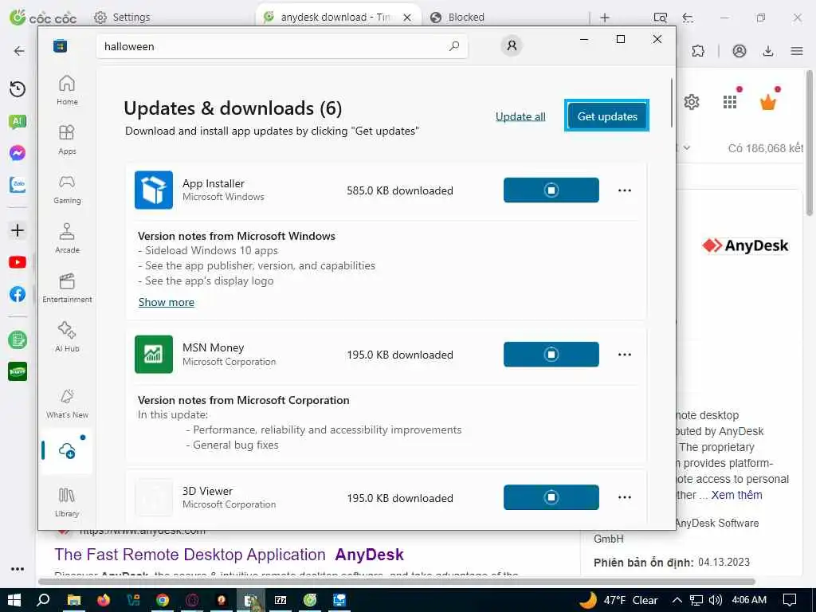Click the Store window vertical scrollbar
This screenshot has height=612, width=816.
click(672, 103)
